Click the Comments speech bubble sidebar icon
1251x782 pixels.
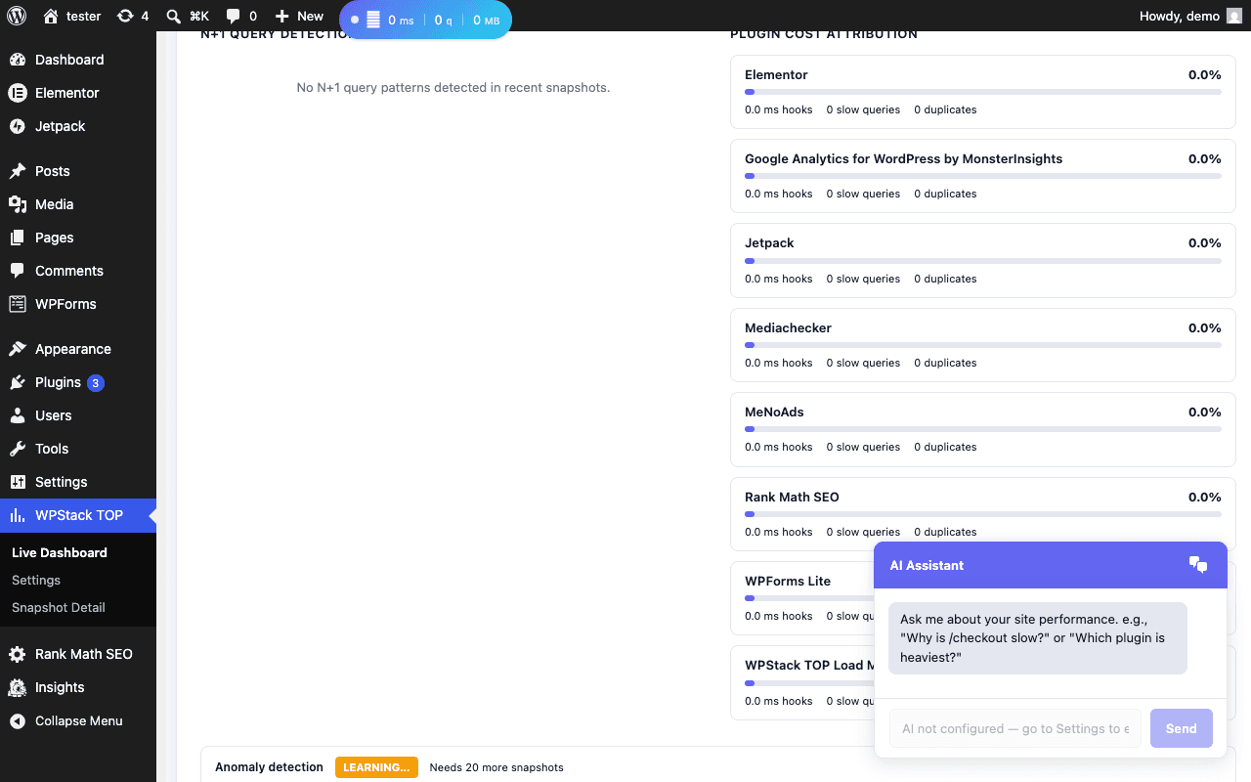[x=18, y=271]
